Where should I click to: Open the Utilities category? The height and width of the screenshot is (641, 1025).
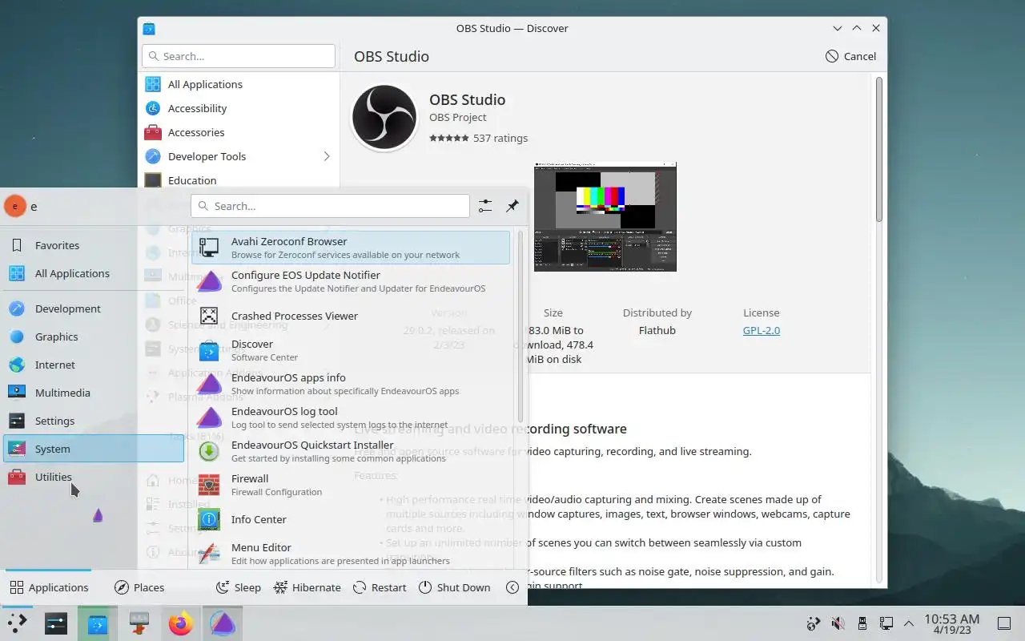[94, 477]
